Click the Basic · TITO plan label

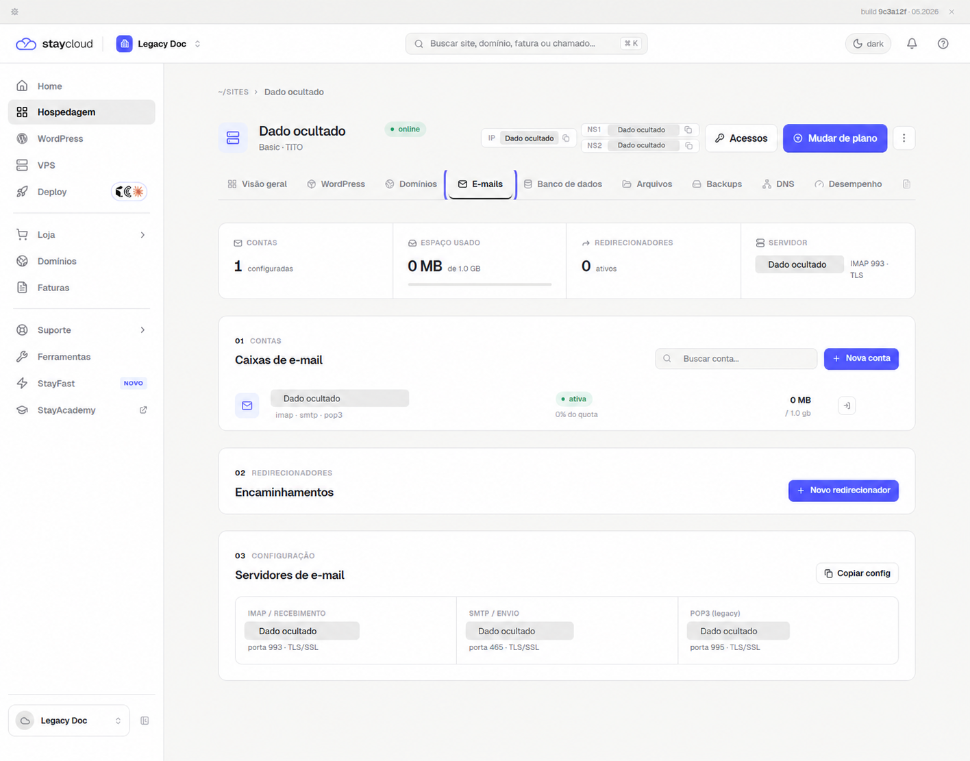pyautogui.click(x=281, y=147)
